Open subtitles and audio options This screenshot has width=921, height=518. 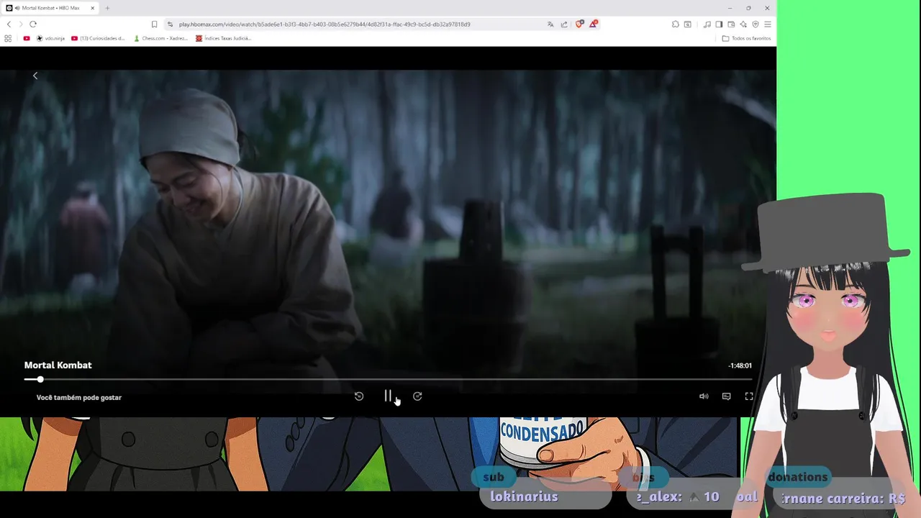tap(726, 396)
